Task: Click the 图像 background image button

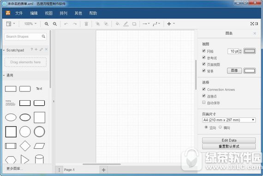Action: tap(234, 71)
